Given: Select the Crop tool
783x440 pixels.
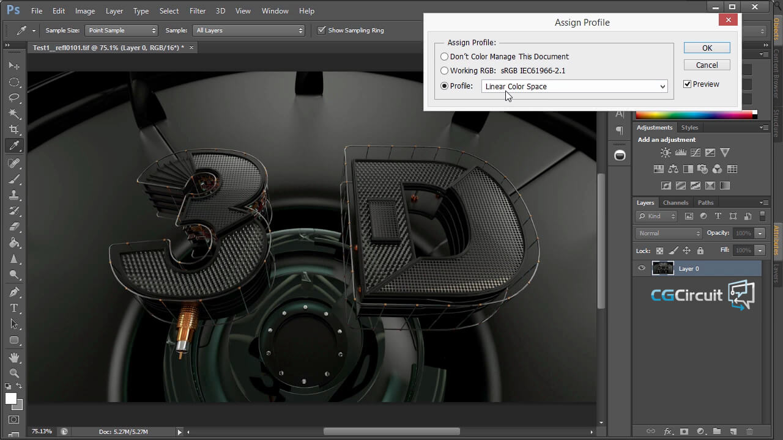Looking at the screenshot, I should [14, 130].
